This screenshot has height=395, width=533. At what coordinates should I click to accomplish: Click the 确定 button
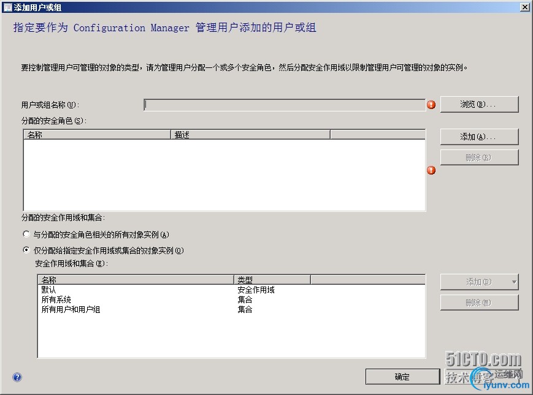[x=402, y=377]
